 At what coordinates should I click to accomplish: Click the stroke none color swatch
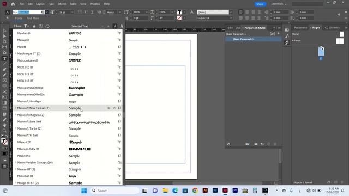pos(179,18)
